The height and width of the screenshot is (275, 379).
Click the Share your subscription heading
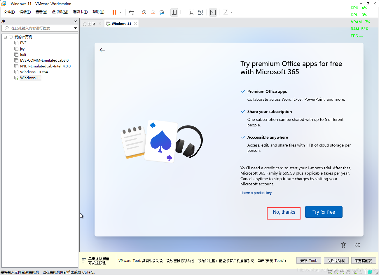coord(270,112)
